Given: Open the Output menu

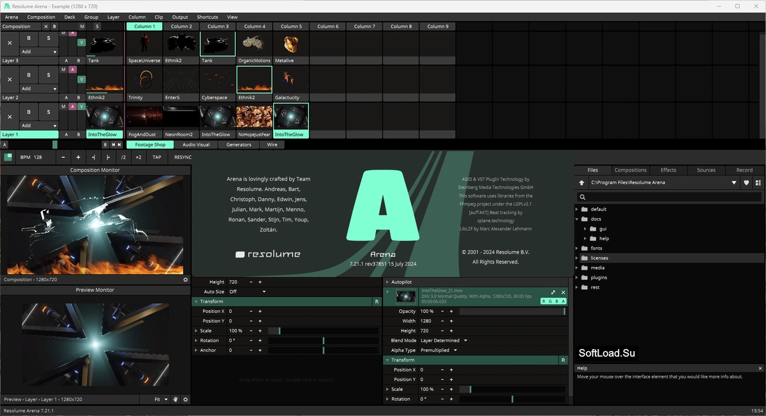Looking at the screenshot, I should 180,17.
